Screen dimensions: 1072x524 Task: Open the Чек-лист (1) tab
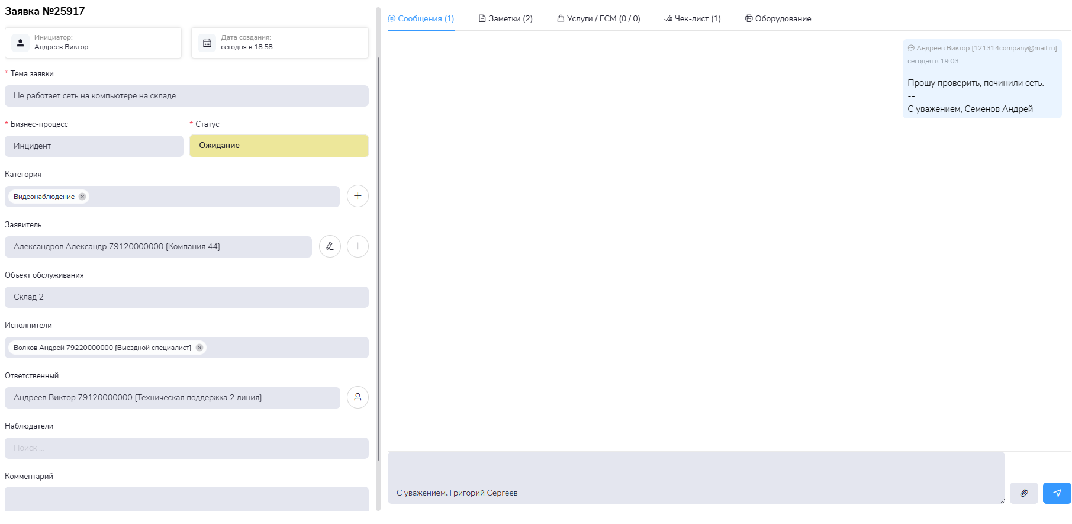(x=693, y=19)
